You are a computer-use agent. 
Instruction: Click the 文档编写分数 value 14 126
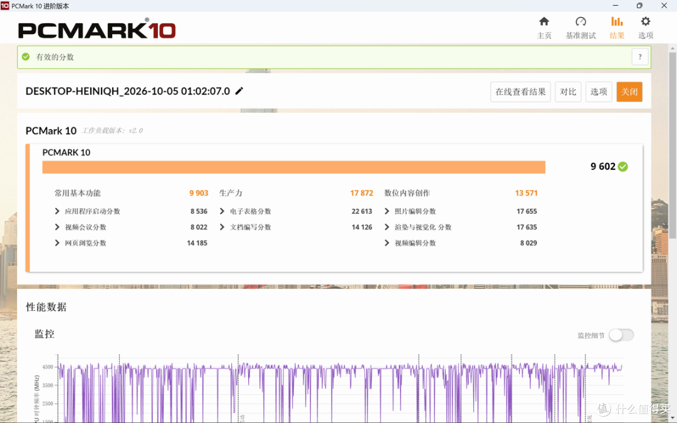[362, 227]
